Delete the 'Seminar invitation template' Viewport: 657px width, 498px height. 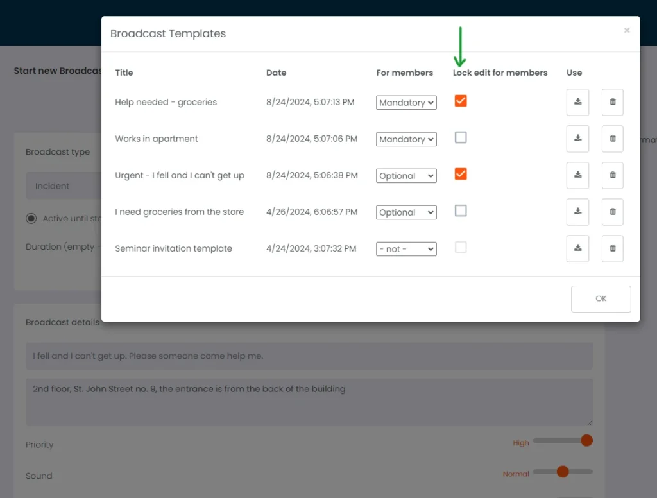click(x=612, y=248)
